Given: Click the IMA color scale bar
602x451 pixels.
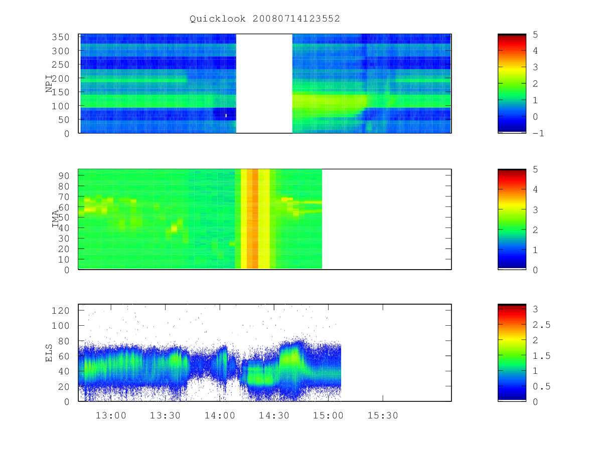Looking at the screenshot, I should click(512, 219).
